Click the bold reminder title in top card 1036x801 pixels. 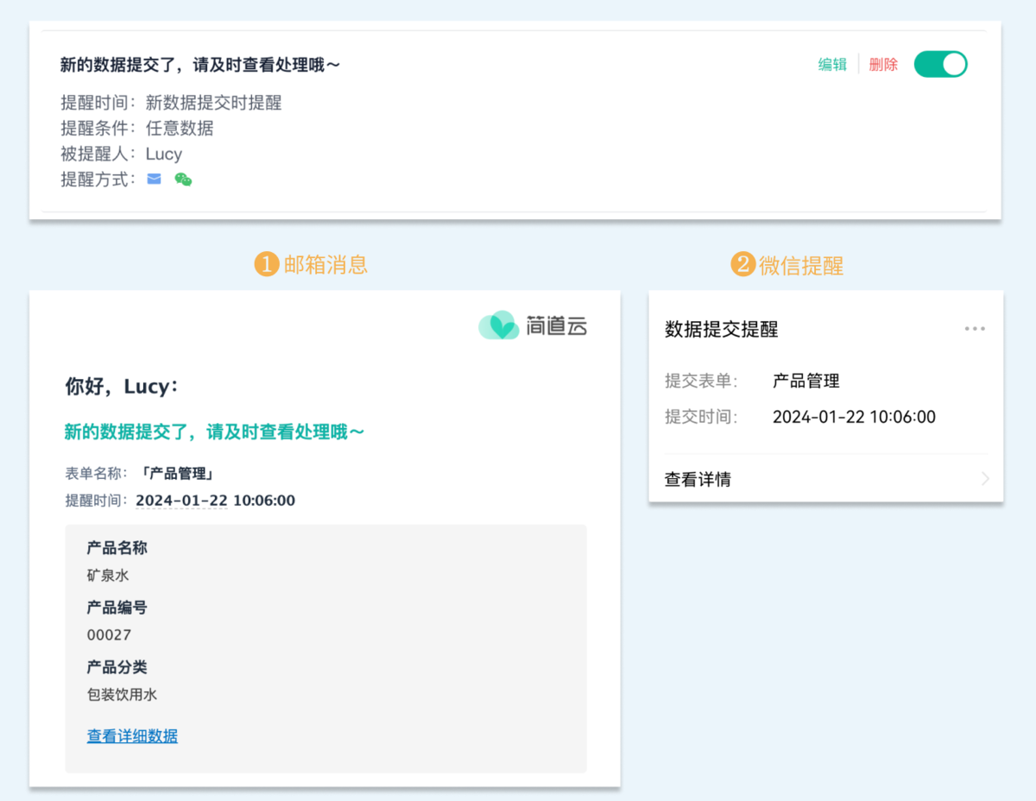(x=200, y=65)
